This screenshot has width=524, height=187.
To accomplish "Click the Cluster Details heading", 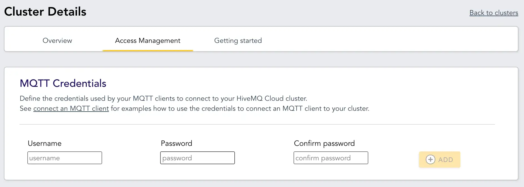I will click(45, 12).
